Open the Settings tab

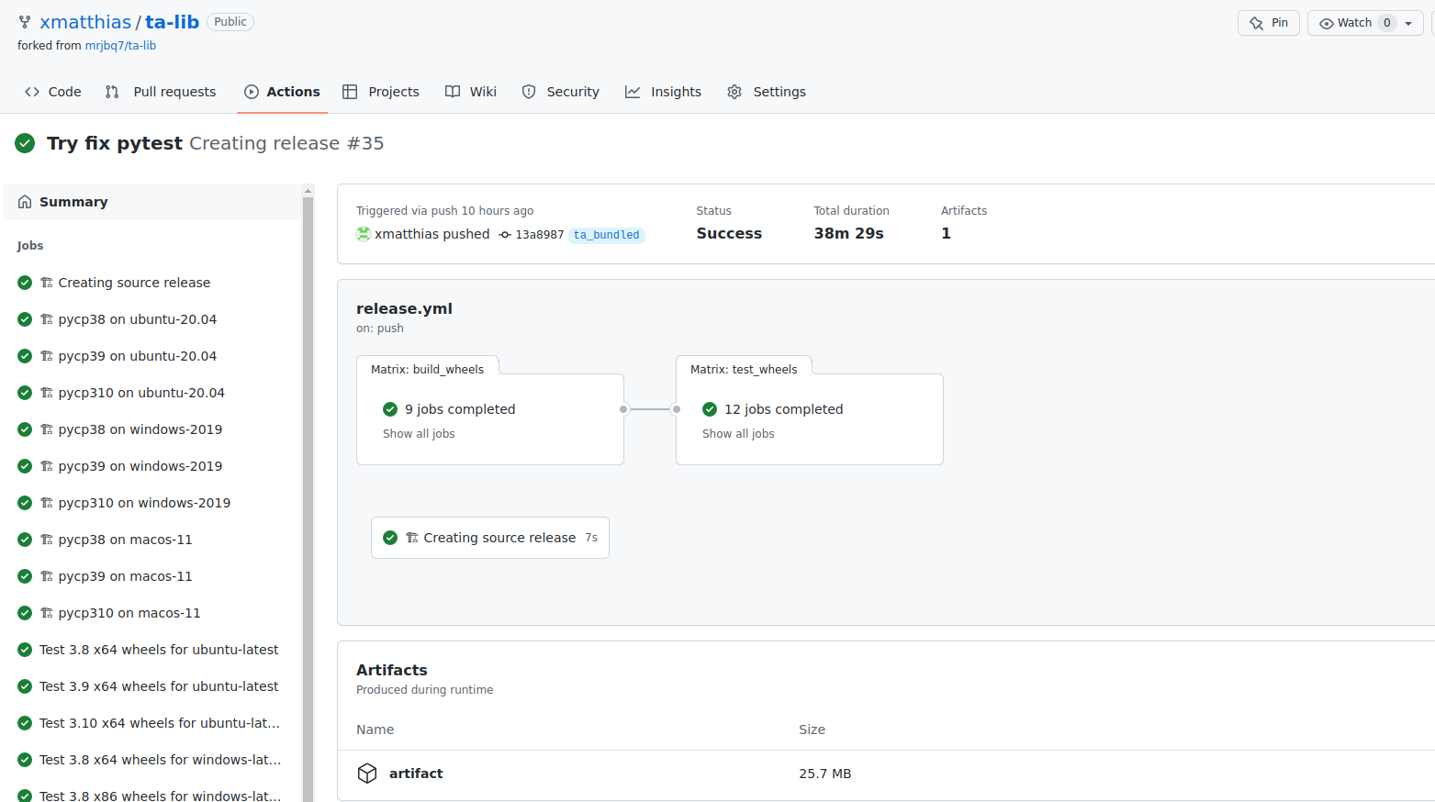[767, 92]
